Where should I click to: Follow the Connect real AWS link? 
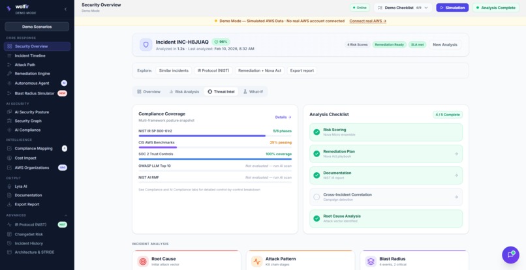click(x=367, y=21)
